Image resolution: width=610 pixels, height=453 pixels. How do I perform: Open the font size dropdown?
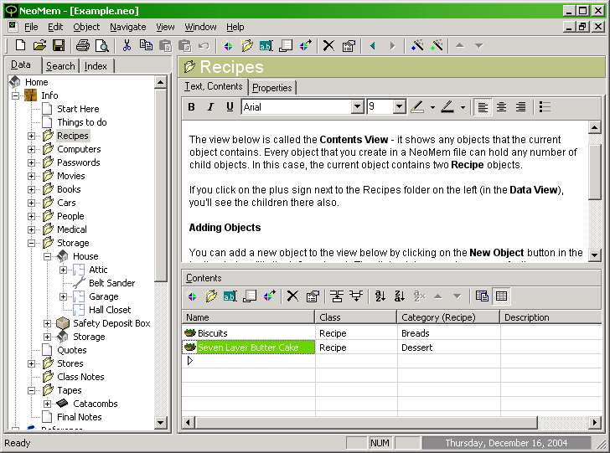click(x=400, y=107)
